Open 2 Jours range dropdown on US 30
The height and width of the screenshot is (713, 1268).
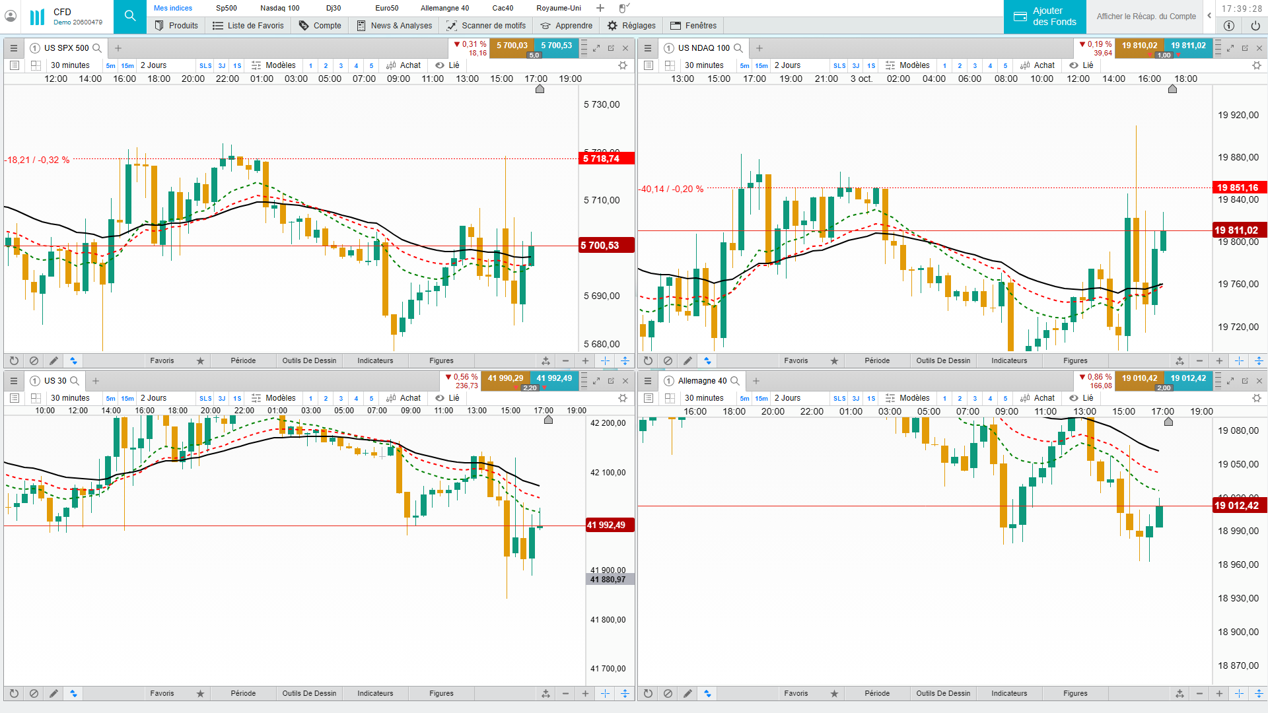153,398
